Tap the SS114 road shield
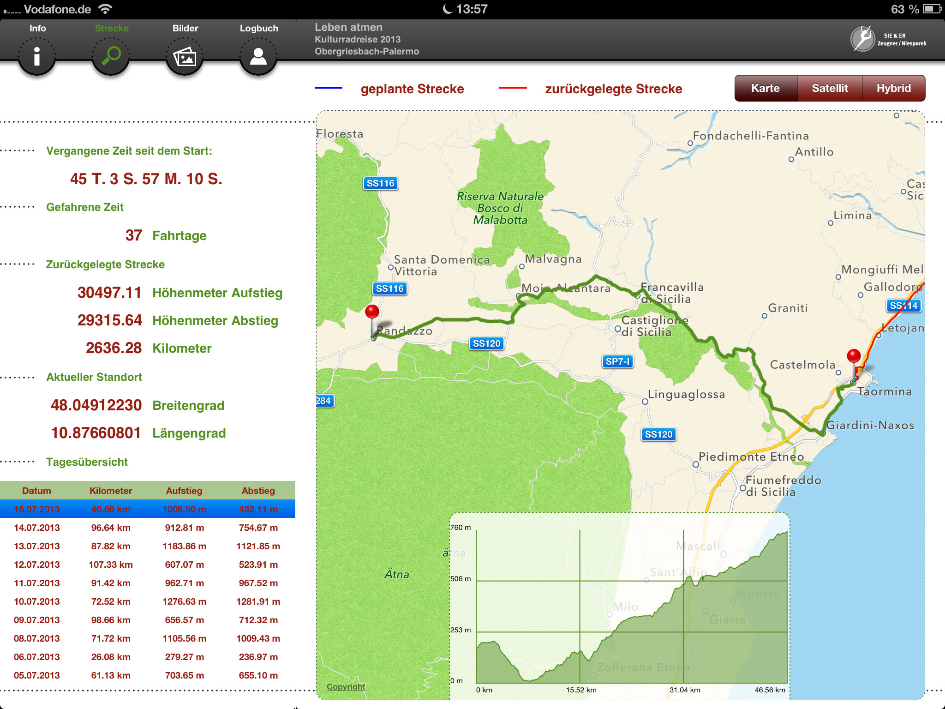 (x=903, y=306)
